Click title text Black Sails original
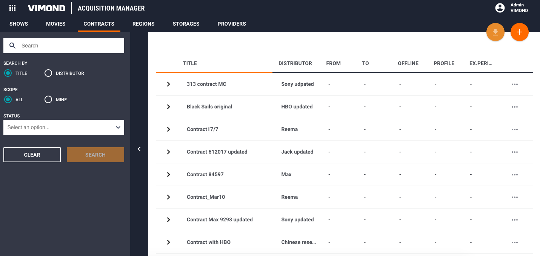 [209, 107]
